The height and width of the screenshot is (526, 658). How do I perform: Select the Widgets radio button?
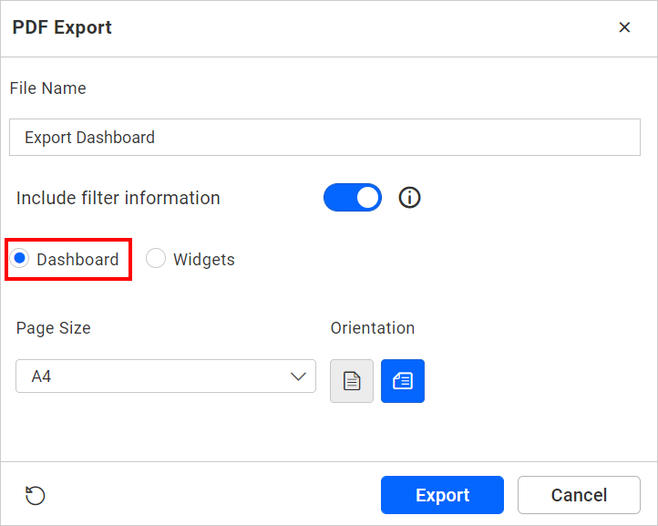(156, 258)
